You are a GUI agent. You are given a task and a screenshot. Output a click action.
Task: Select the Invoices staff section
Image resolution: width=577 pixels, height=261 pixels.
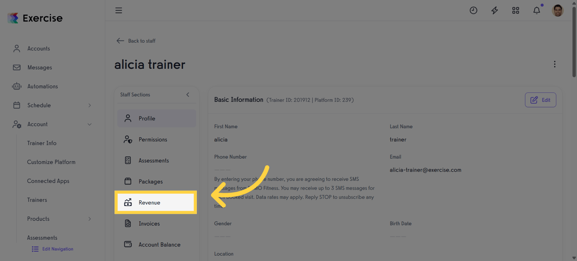(157, 223)
